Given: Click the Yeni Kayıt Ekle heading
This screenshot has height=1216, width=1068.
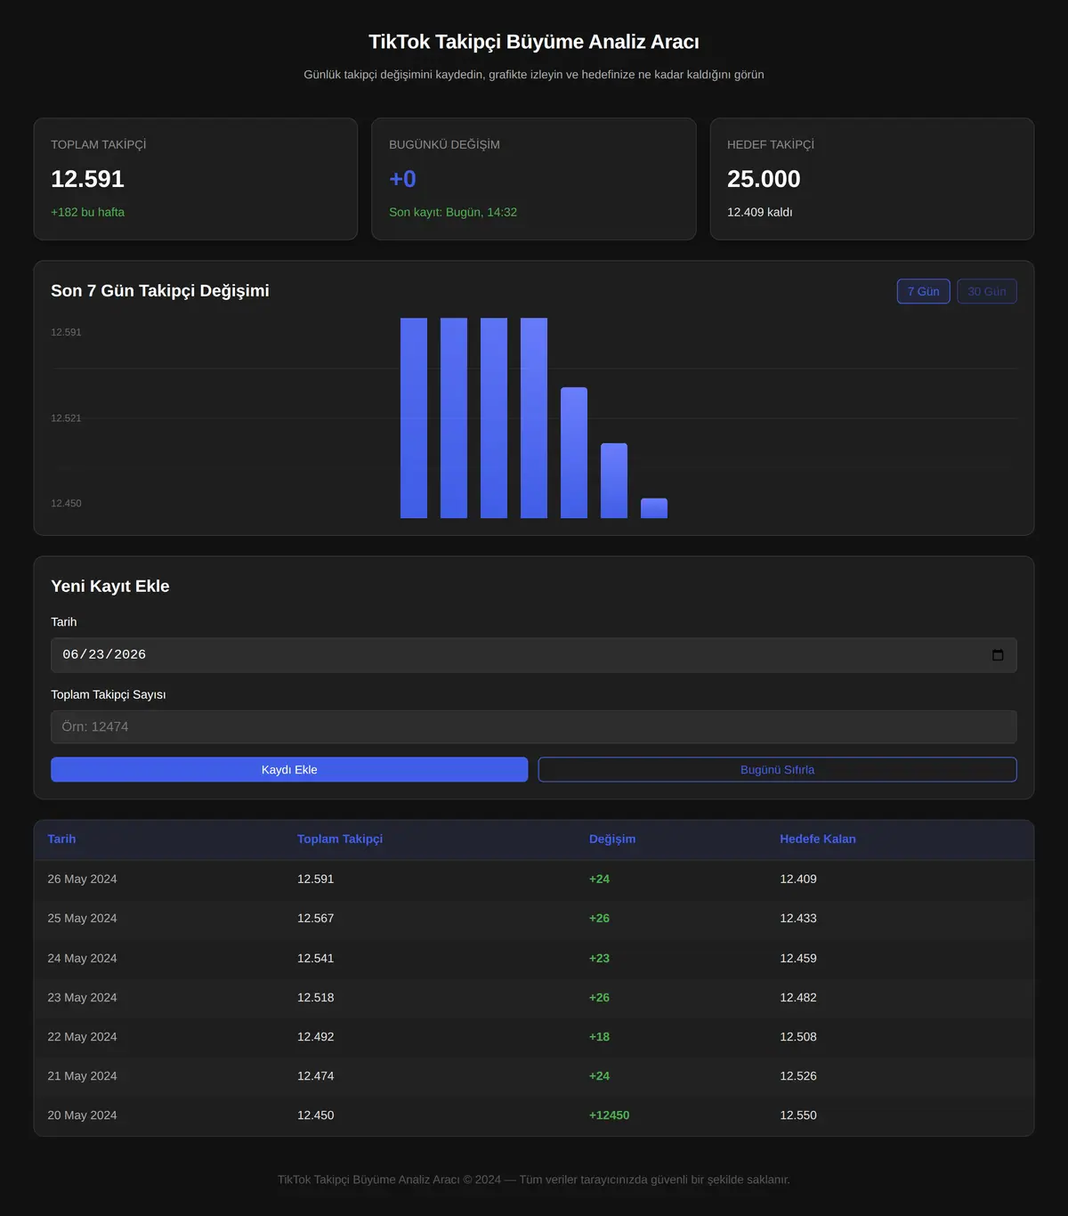Looking at the screenshot, I should (x=110, y=587).
